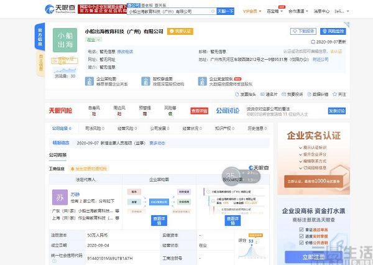Click the 小船出海 company logo
This screenshot has height=265, width=373.
[x=65, y=40]
